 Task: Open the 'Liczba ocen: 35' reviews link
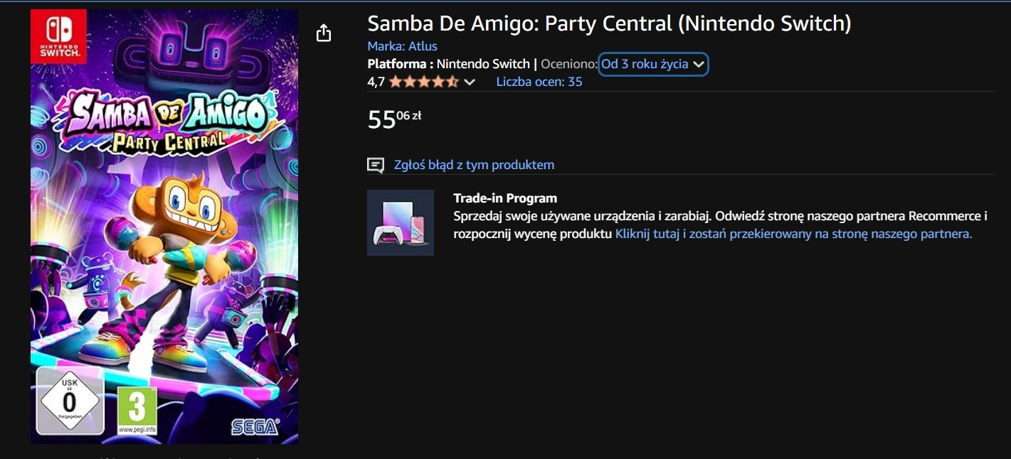pos(539,82)
